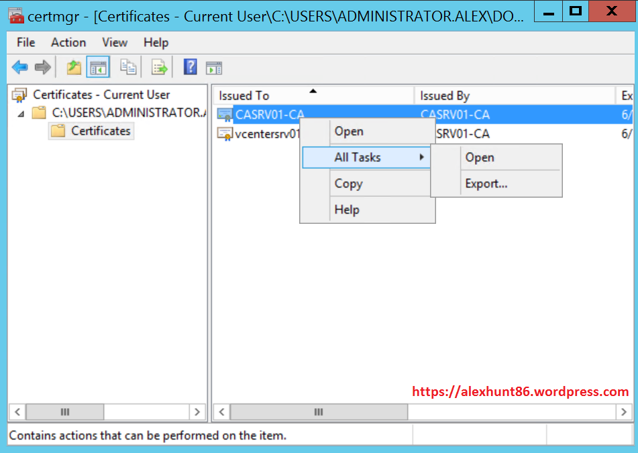Choose Copy in the context menu
Image resolution: width=638 pixels, height=453 pixels.
pyautogui.click(x=348, y=184)
